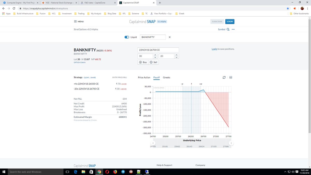Open the Extreme bookmark folder
The image size is (311, 175).
pyautogui.click(x=133, y=13)
